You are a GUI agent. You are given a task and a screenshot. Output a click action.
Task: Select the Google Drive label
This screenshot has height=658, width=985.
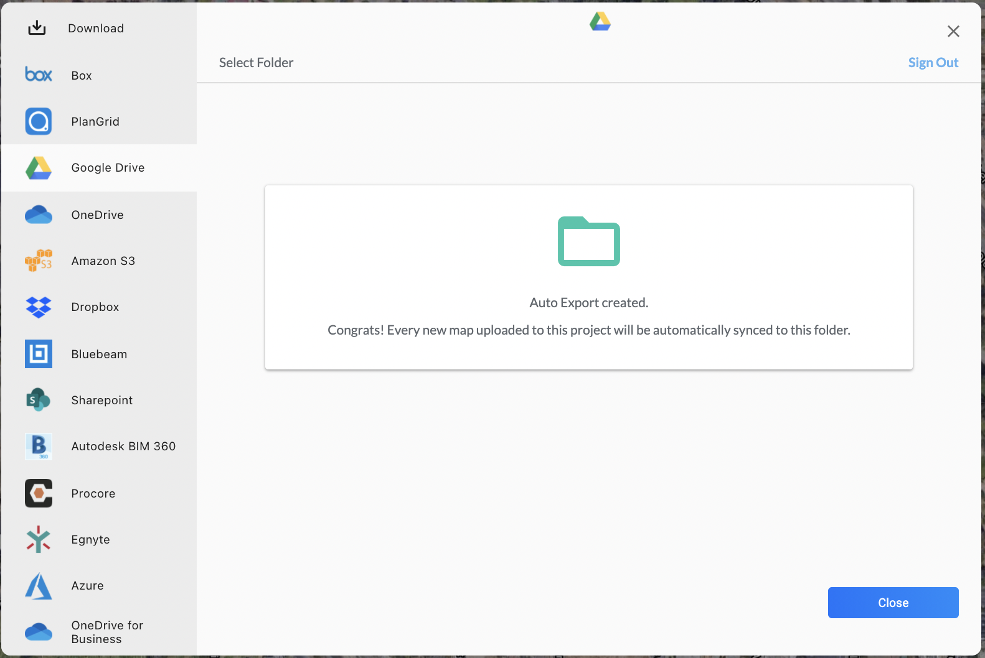pos(108,167)
